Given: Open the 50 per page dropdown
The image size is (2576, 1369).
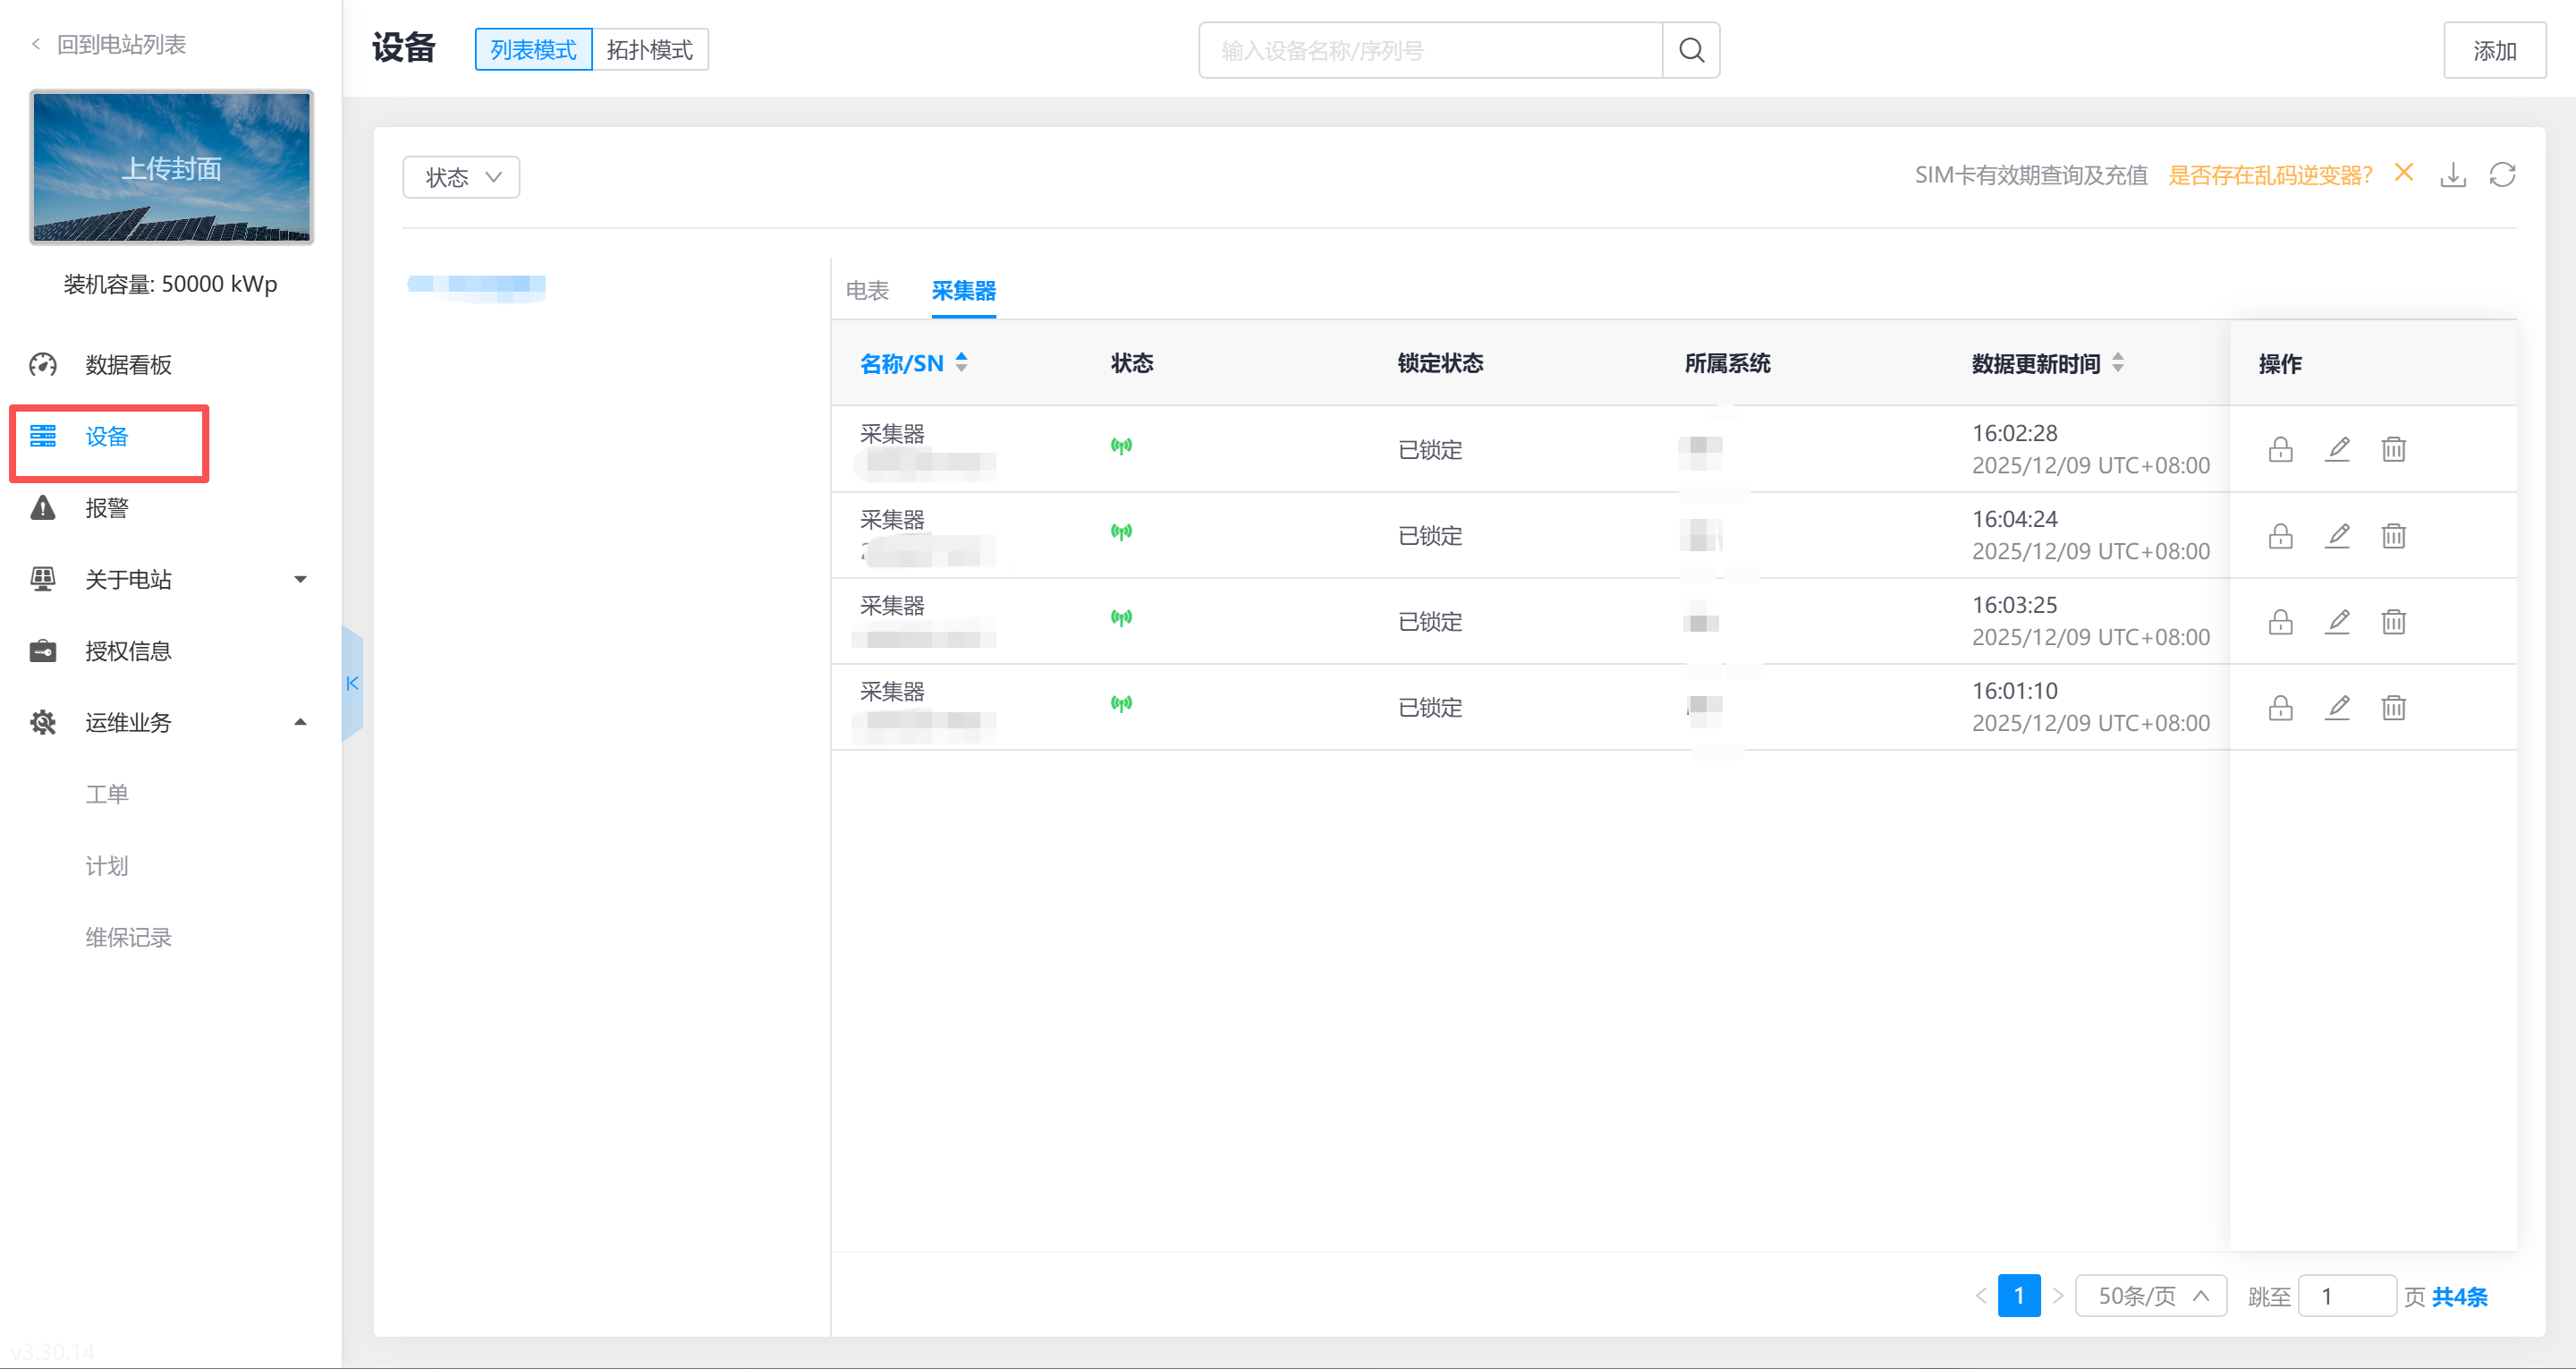Looking at the screenshot, I should pos(2150,1296).
